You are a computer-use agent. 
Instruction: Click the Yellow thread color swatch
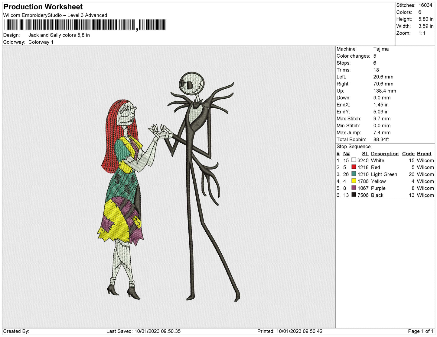(354, 181)
